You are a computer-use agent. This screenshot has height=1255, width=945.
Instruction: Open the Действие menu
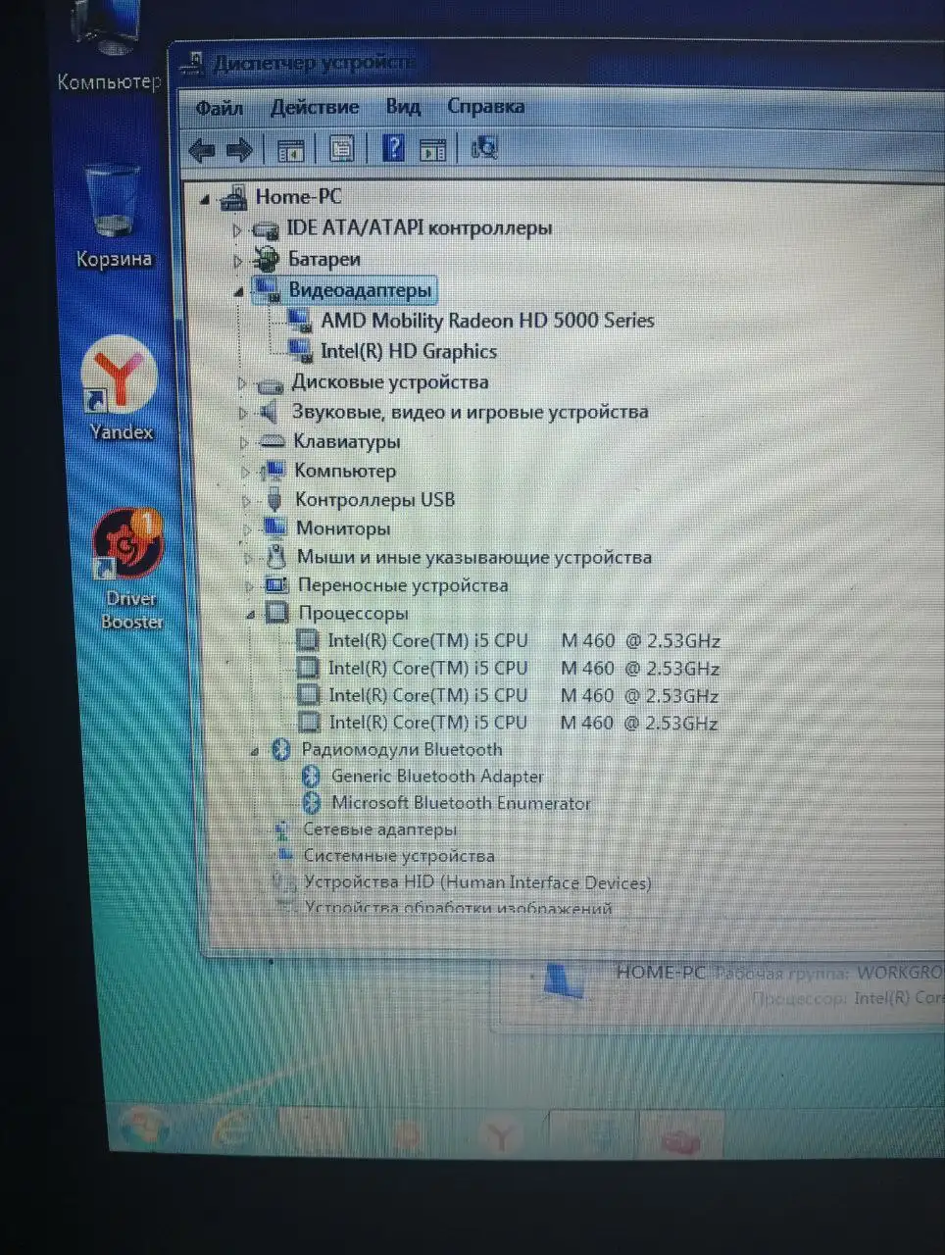pyautogui.click(x=314, y=107)
